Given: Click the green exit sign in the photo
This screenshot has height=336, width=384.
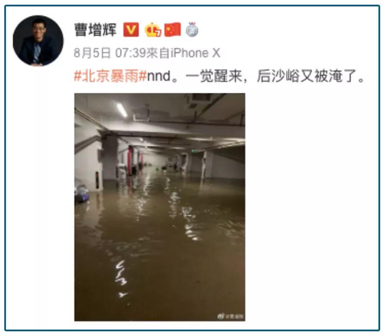Looking at the screenshot, I should click(x=193, y=151).
